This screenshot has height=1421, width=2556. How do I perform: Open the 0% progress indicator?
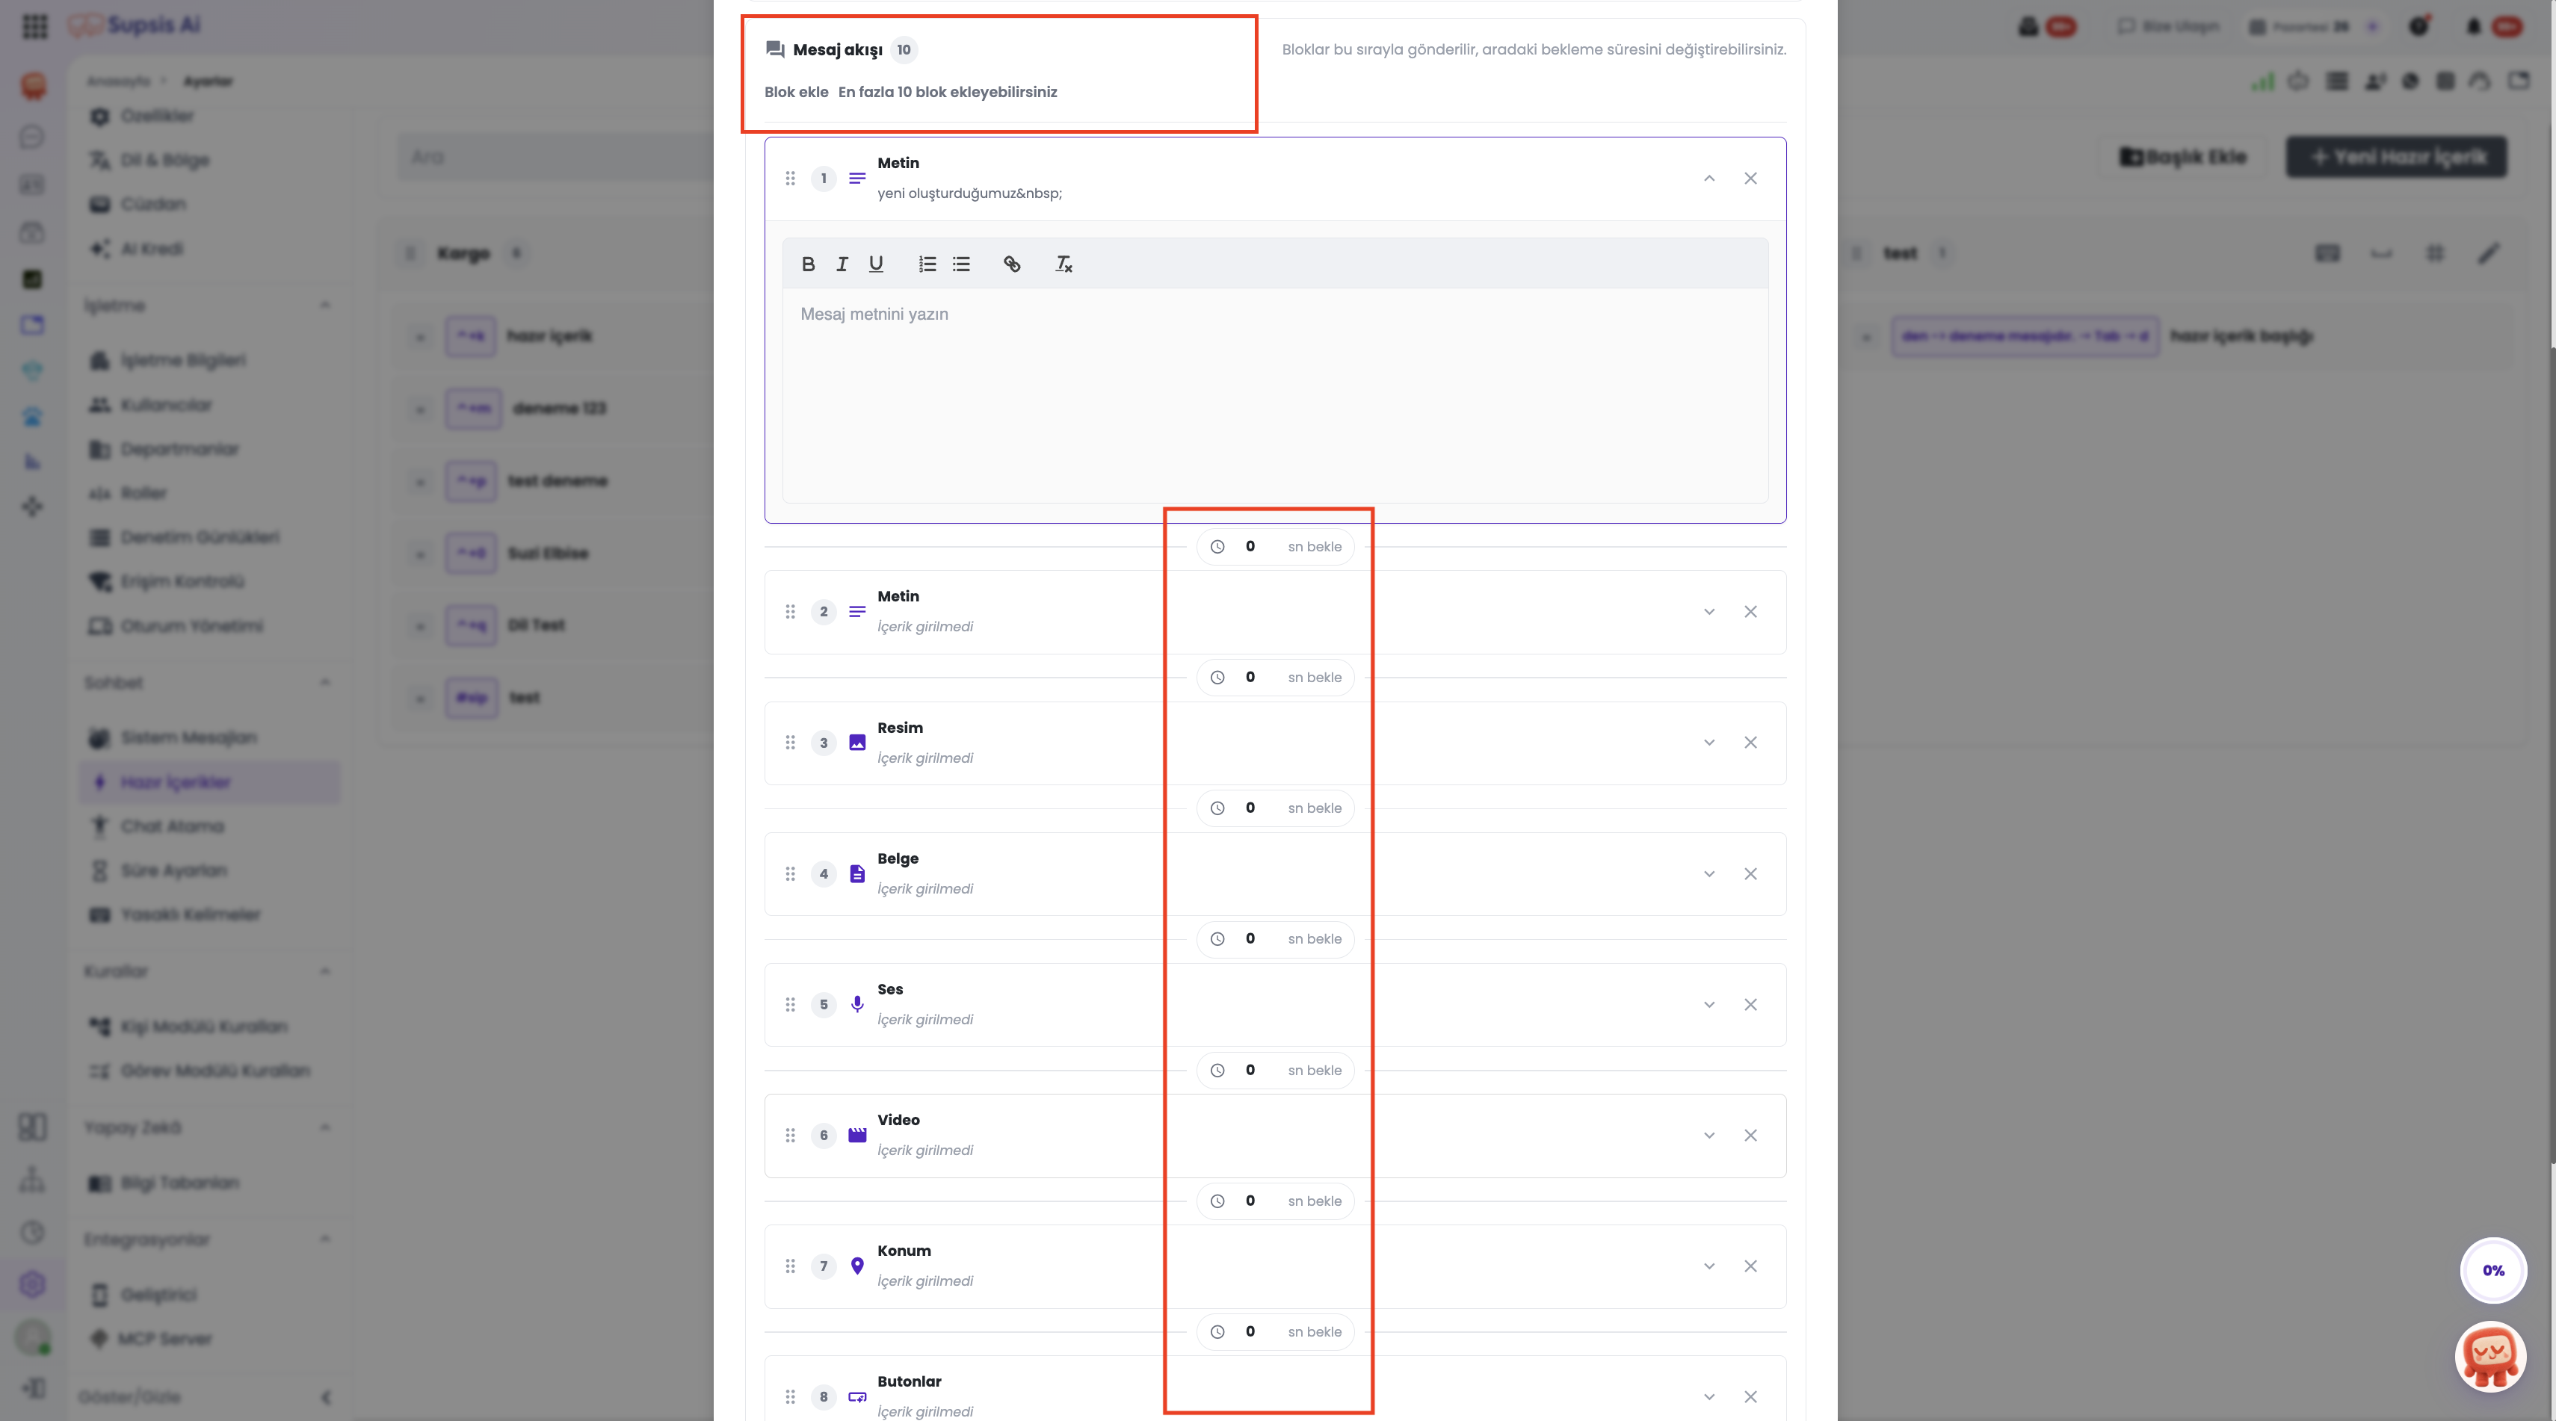point(2492,1270)
